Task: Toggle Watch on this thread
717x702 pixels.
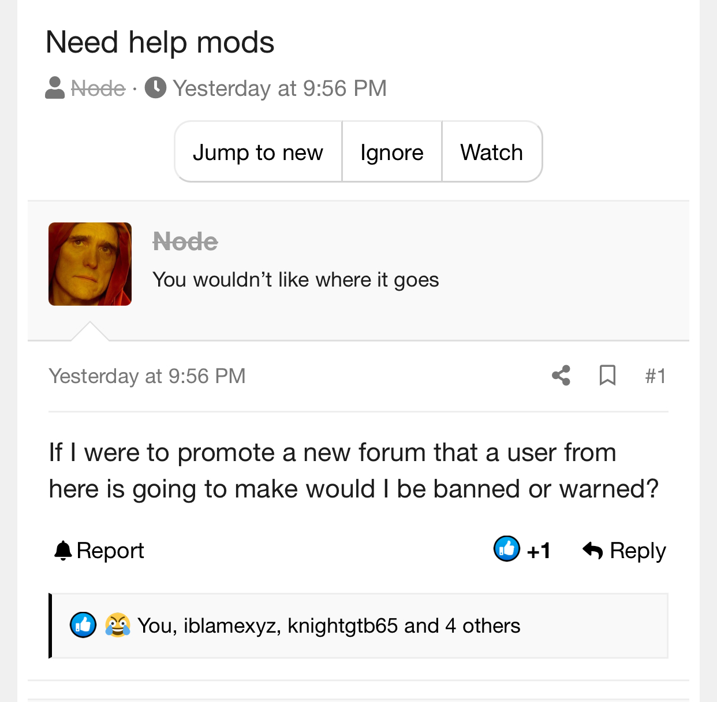Action: (x=491, y=153)
